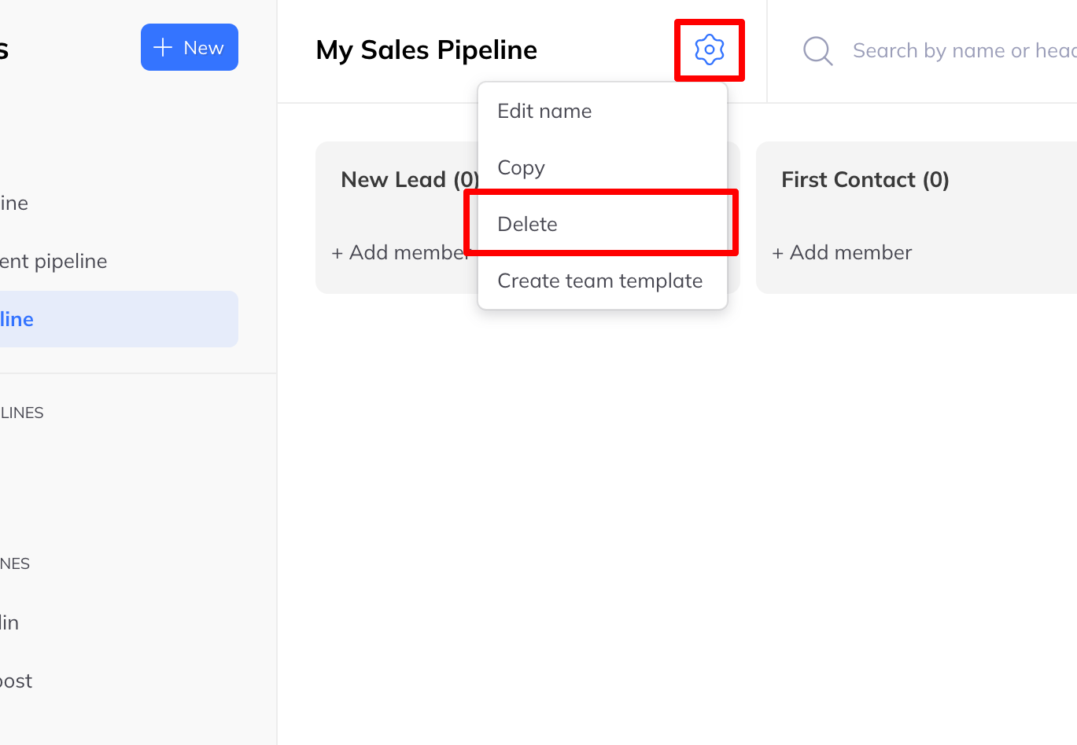Viewport: 1077px width, 745px height.
Task: Choose Delete from the pipeline menu
Action: click(x=603, y=224)
